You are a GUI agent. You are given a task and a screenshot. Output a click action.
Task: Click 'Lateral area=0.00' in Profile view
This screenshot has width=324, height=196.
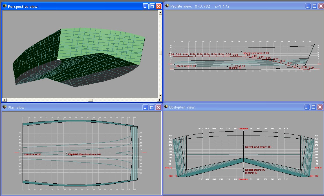[186, 66]
